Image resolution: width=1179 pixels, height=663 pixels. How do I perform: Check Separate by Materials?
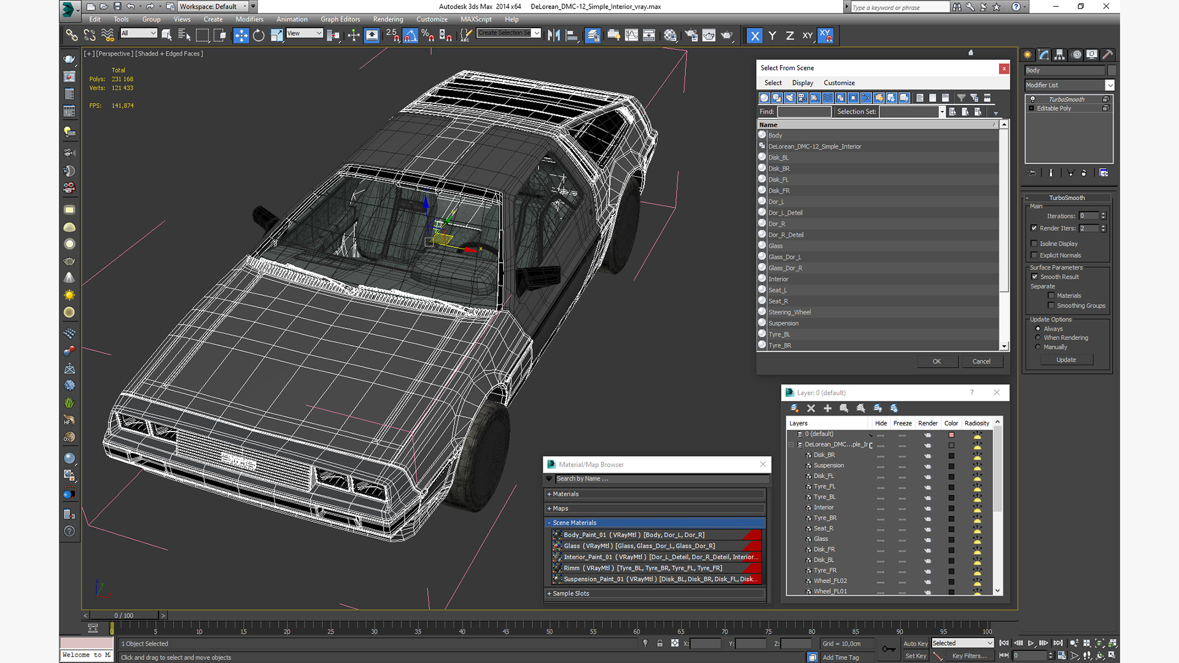click(x=1051, y=296)
